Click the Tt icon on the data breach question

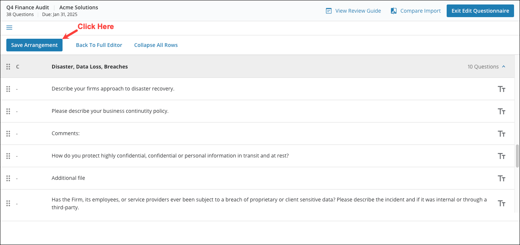[501, 203]
